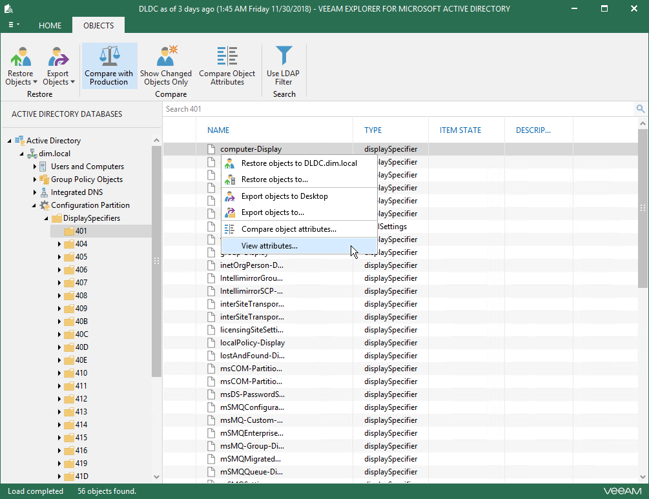
Task: Select the msDS-PasswordS... object
Action: [x=252, y=394]
